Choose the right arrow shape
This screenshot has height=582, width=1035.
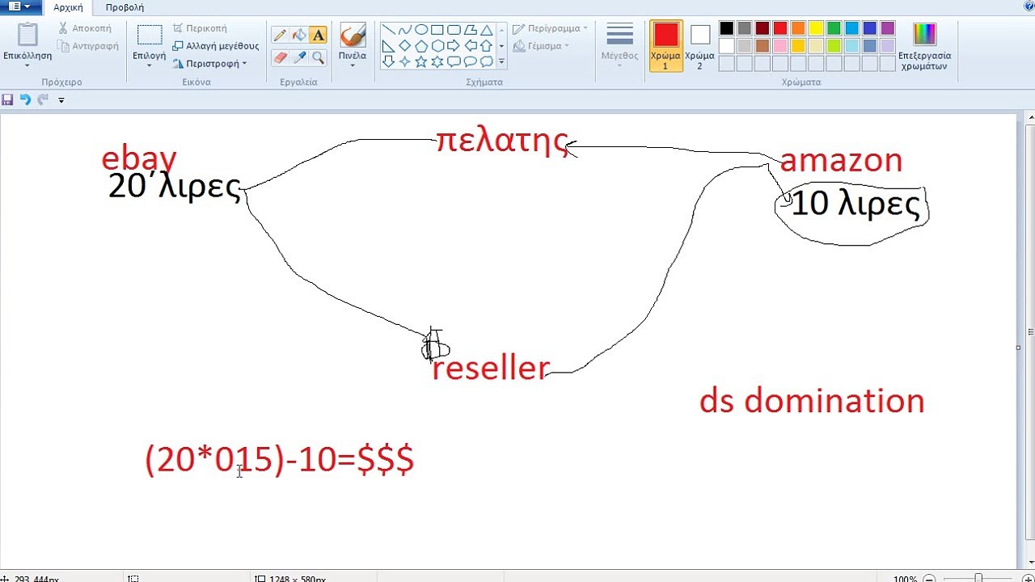[454, 46]
